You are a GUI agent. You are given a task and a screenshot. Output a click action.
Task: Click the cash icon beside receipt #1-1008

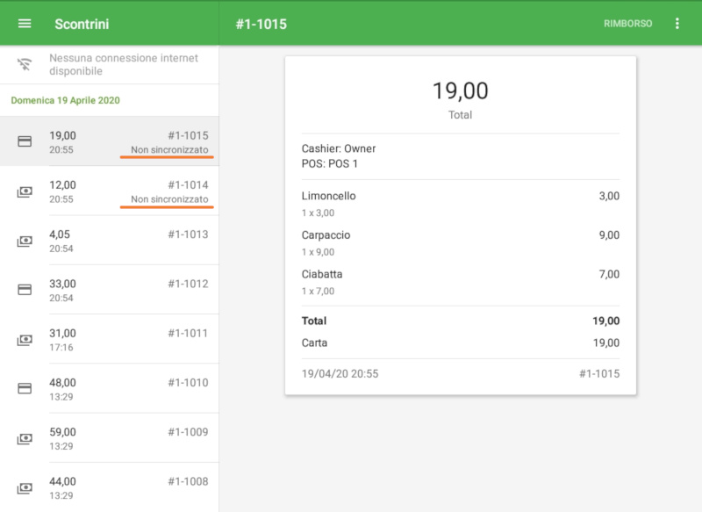[25, 487]
